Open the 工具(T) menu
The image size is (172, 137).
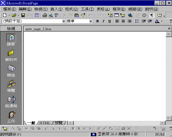87,9
